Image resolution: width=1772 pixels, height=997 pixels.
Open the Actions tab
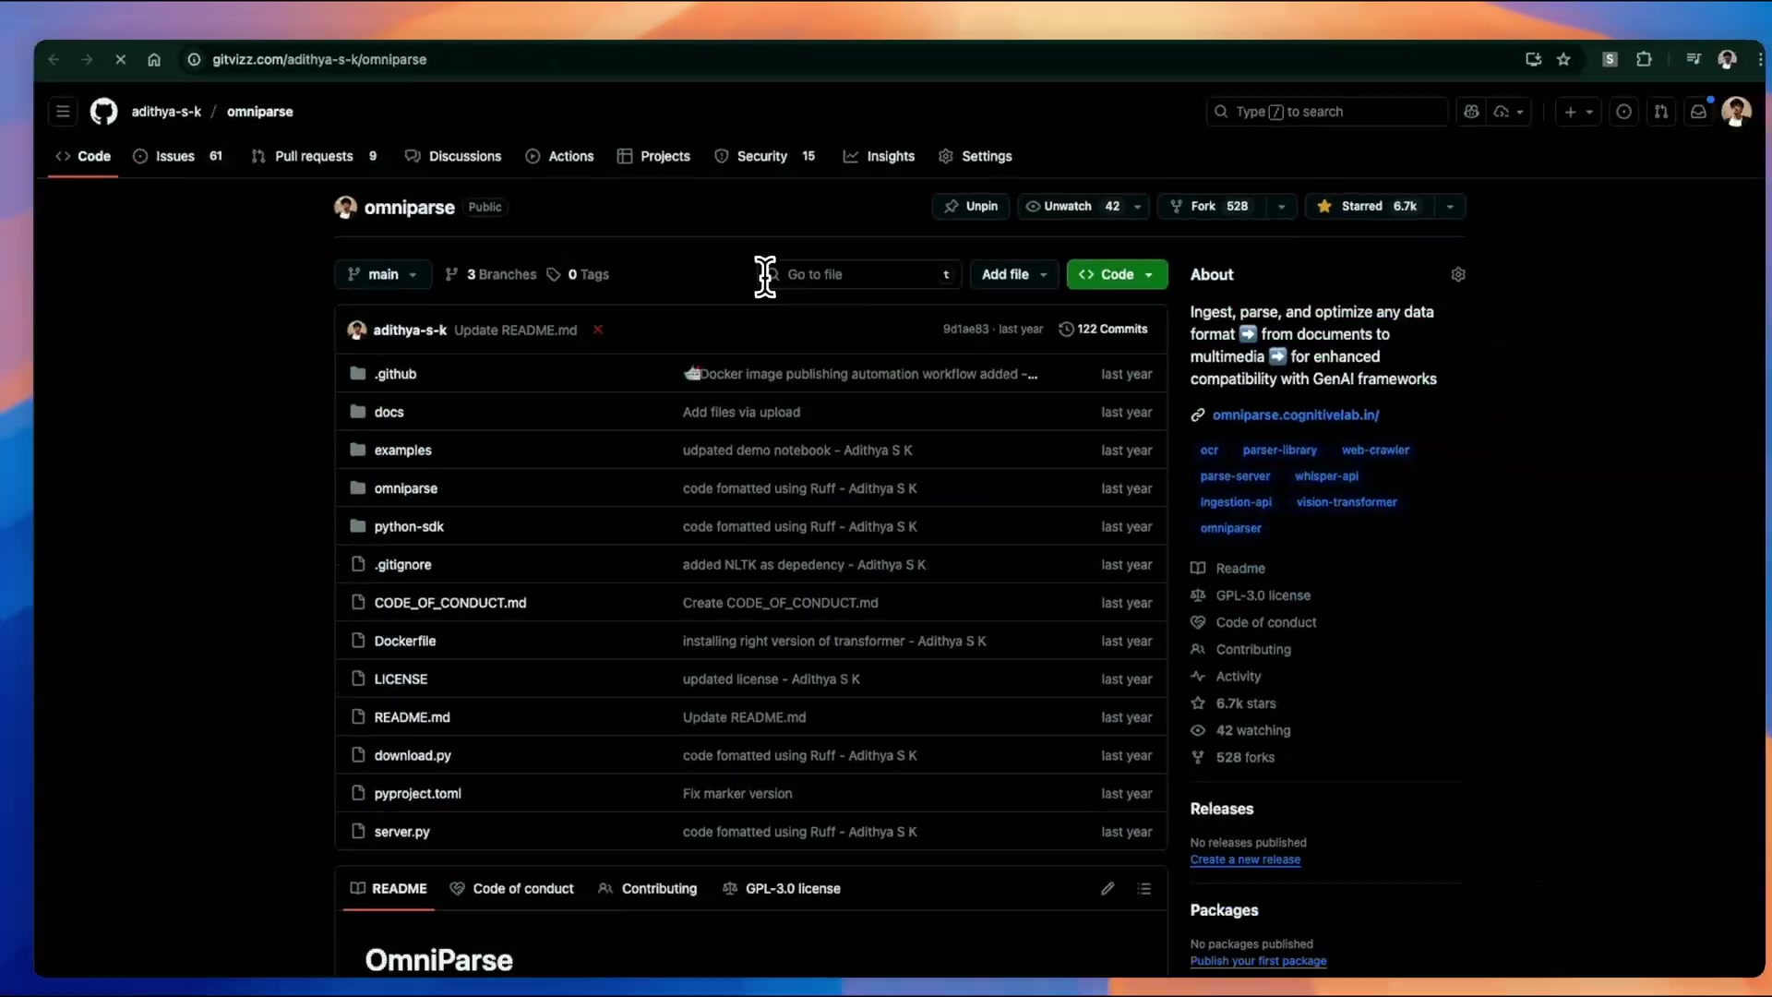coord(559,156)
